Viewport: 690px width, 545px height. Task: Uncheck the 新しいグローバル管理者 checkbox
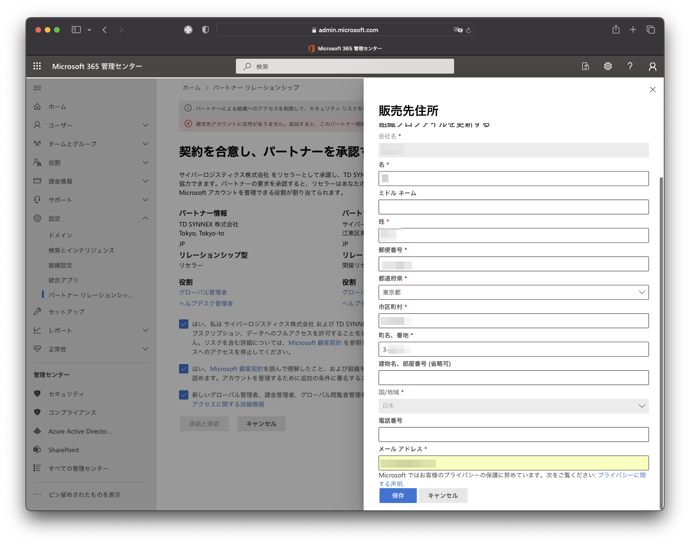[184, 395]
